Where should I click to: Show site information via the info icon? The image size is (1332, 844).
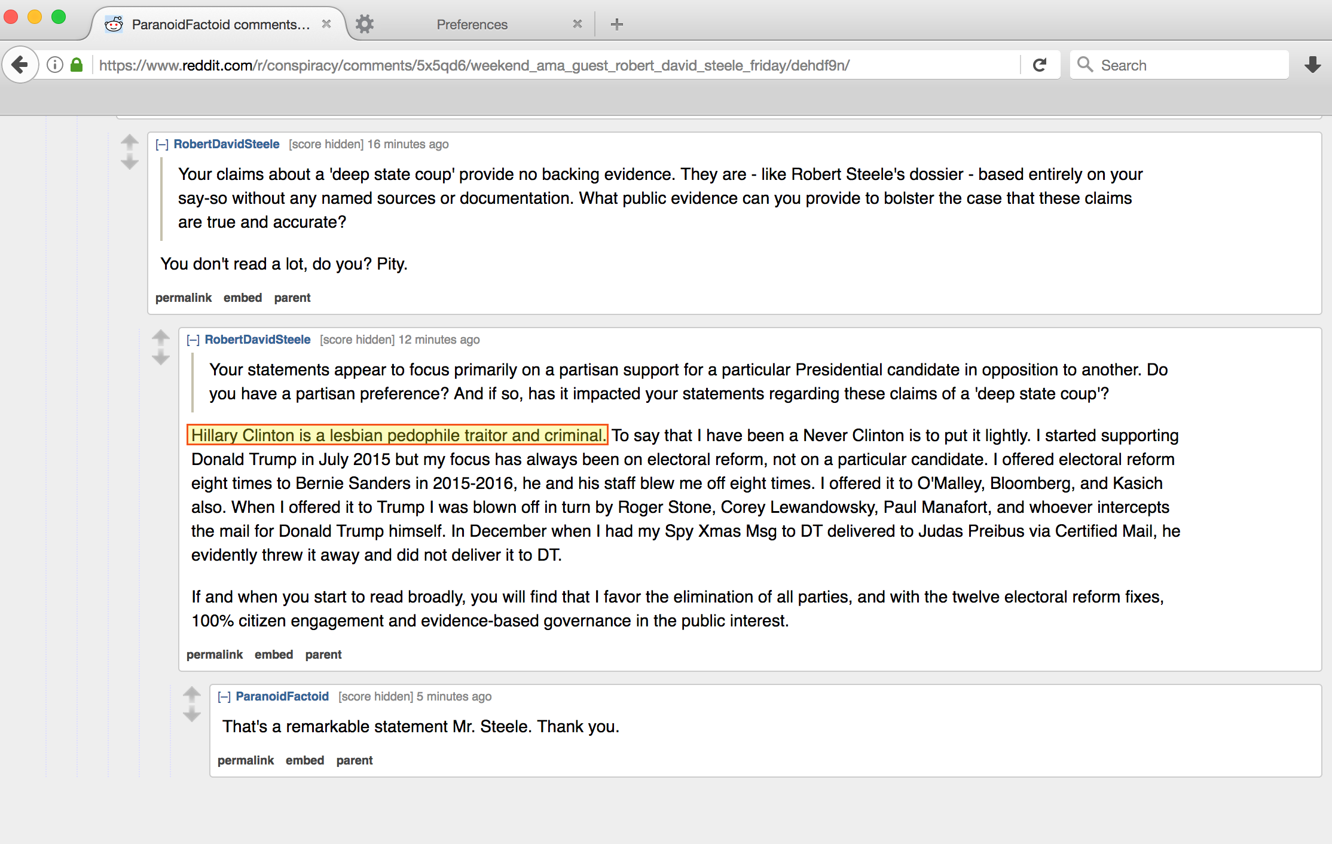coord(54,65)
